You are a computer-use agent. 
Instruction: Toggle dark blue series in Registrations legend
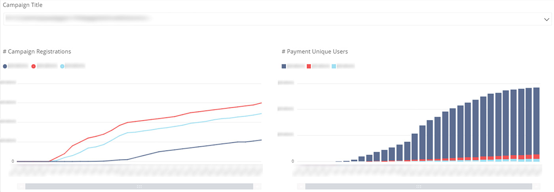click(x=5, y=66)
